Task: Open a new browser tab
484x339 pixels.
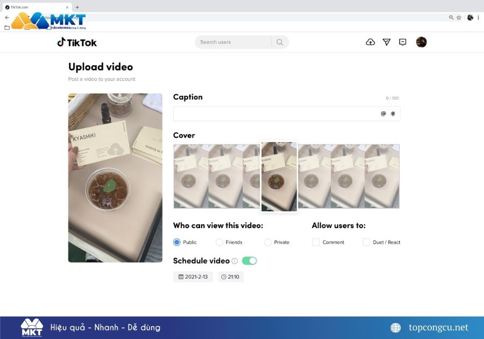Action: pos(77,7)
